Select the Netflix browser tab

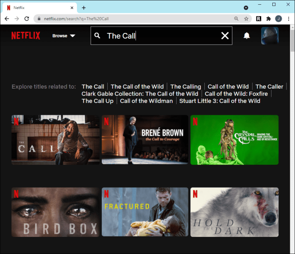click(39, 8)
